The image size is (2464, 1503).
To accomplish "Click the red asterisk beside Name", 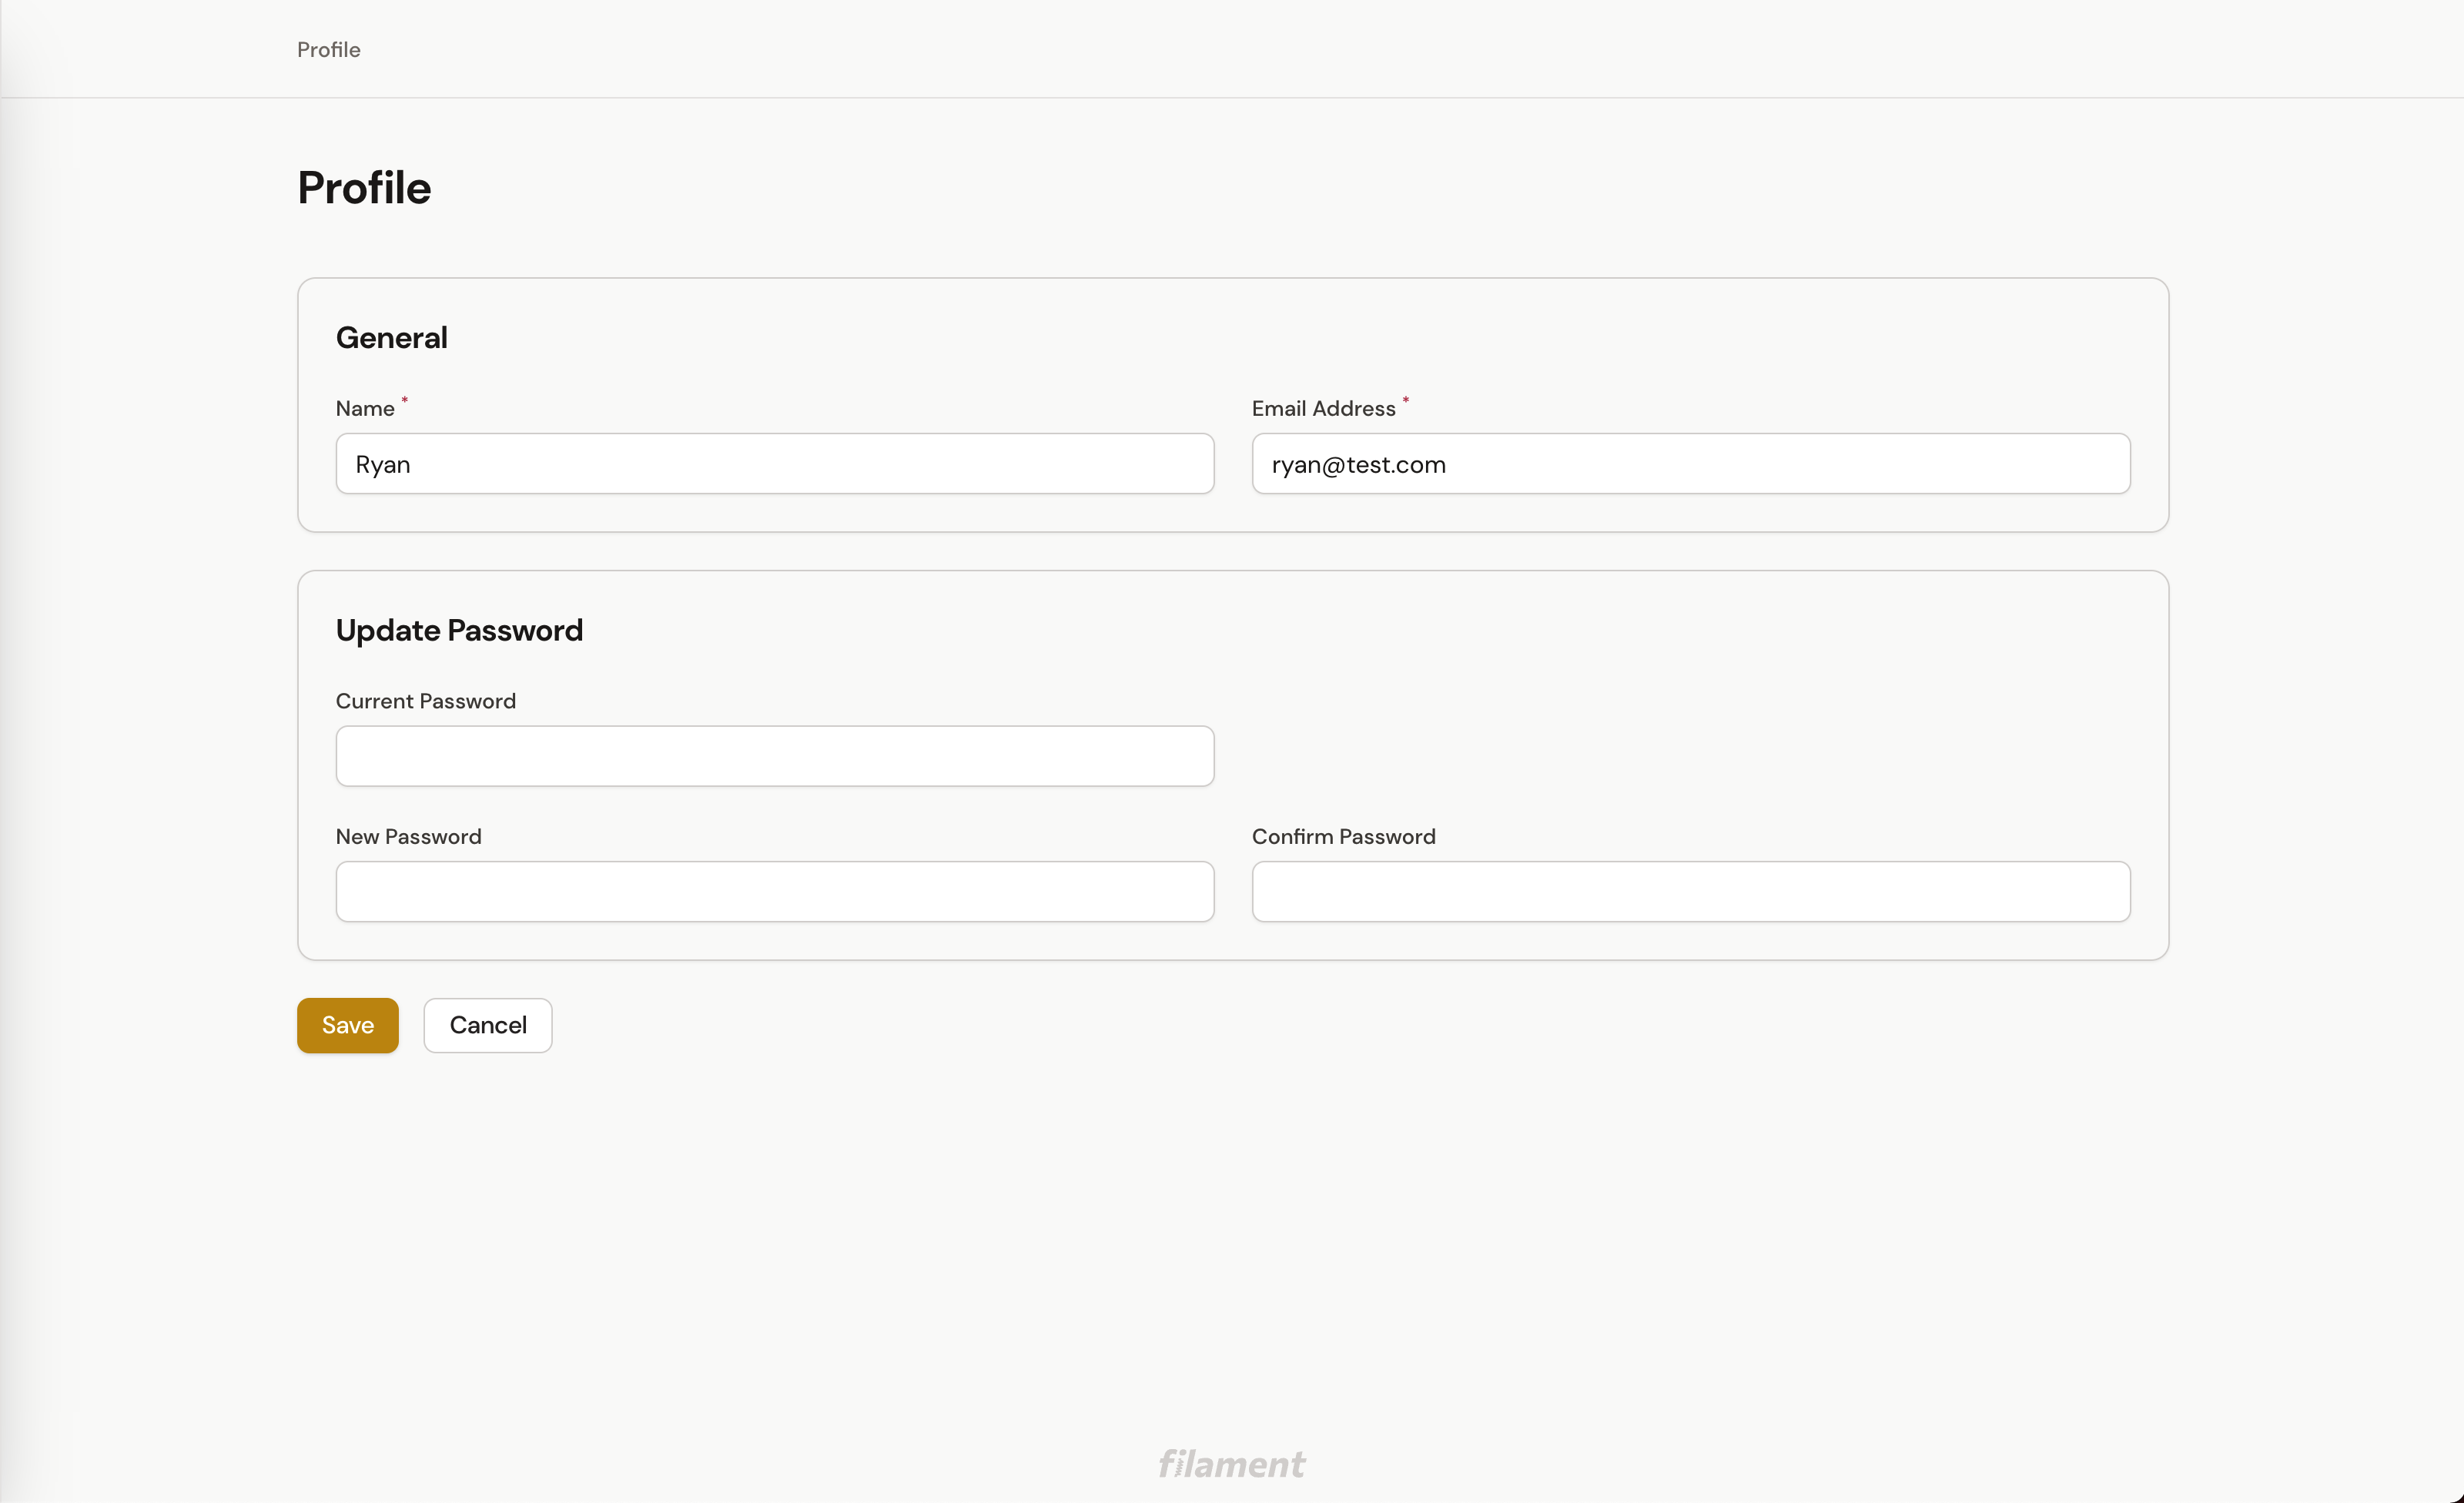I will click(405, 400).
